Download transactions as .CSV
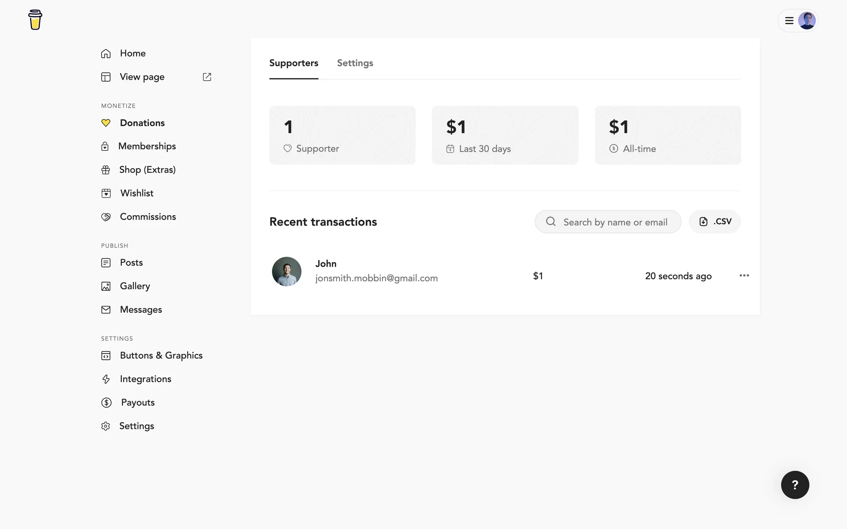This screenshot has width=847, height=529. pyautogui.click(x=715, y=221)
